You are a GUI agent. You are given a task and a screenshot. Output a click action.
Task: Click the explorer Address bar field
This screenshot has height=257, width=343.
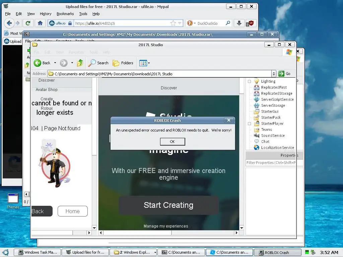tap(159, 74)
